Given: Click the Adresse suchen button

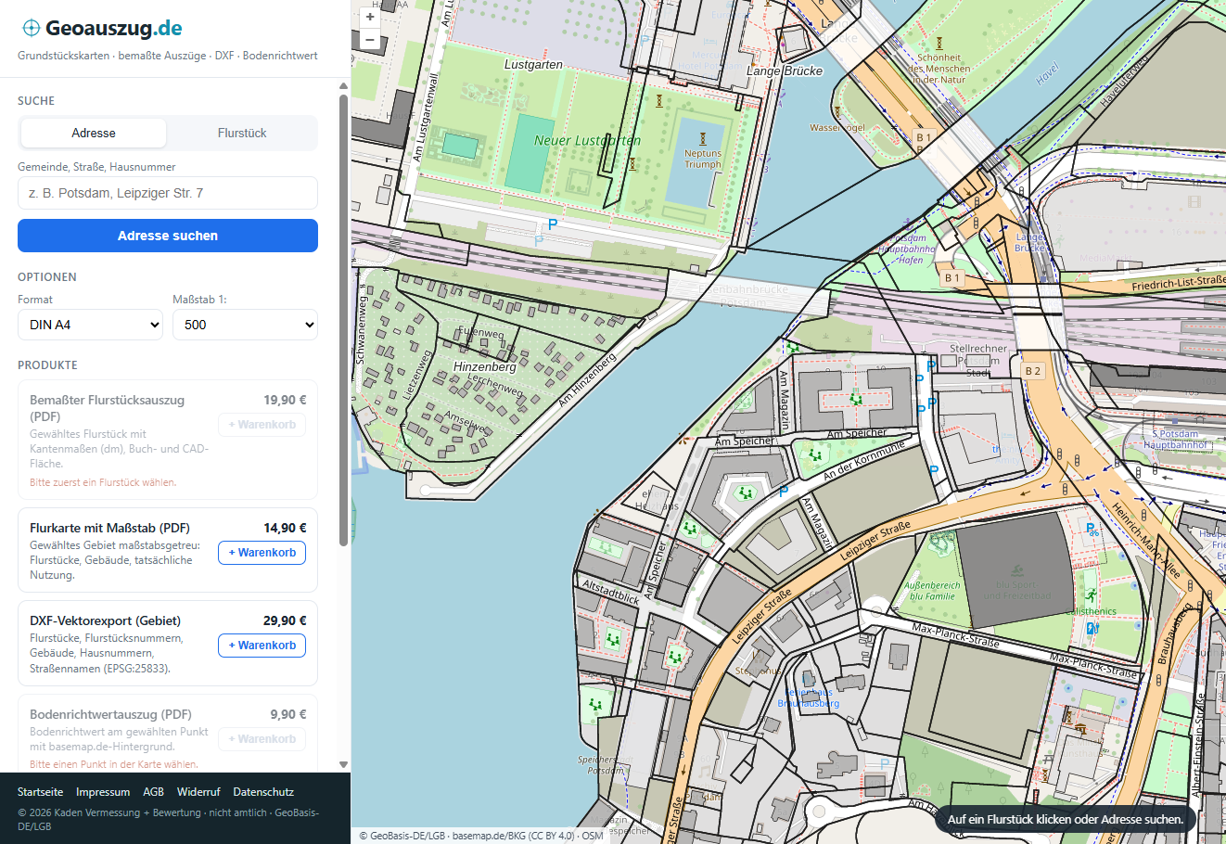Looking at the screenshot, I should click(x=168, y=236).
